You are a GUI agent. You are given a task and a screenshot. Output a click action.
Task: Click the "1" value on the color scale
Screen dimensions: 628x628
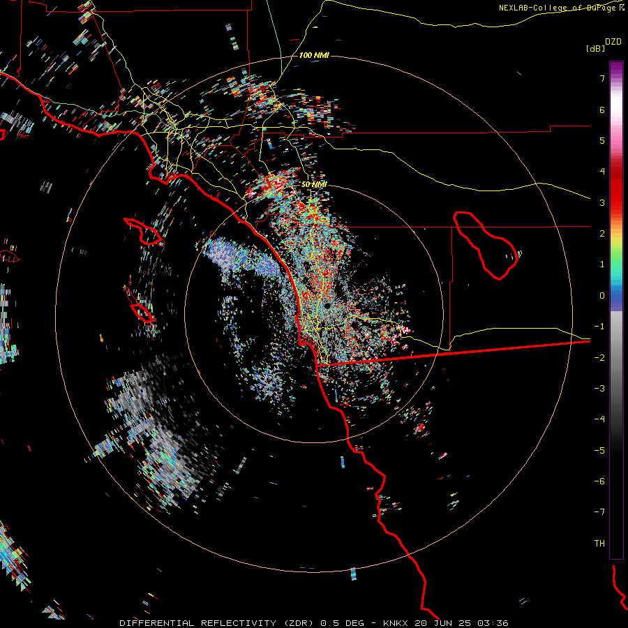point(602,264)
